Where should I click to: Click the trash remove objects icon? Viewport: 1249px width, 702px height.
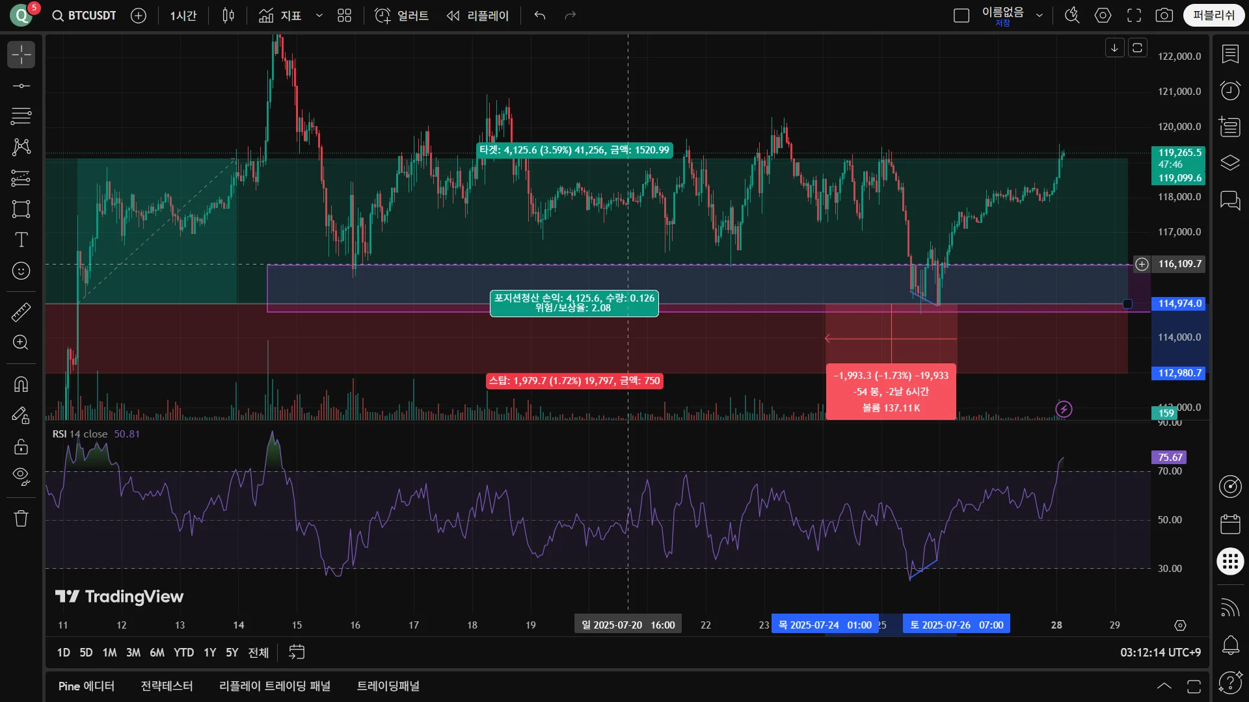click(21, 518)
